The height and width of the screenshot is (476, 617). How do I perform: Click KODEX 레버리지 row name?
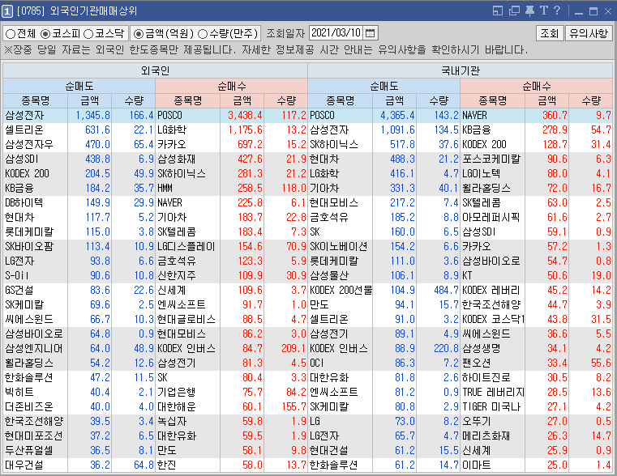(491, 291)
